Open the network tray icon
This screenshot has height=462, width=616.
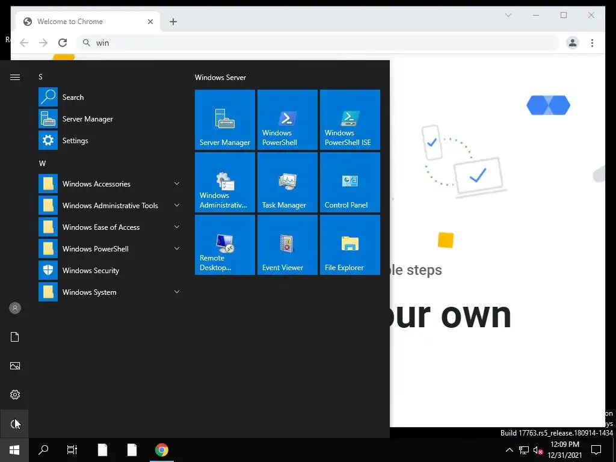click(524, 450)
